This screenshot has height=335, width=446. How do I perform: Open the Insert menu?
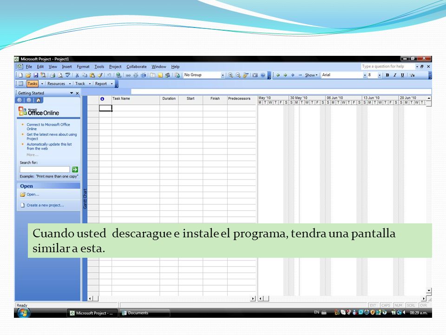[67, 67]
